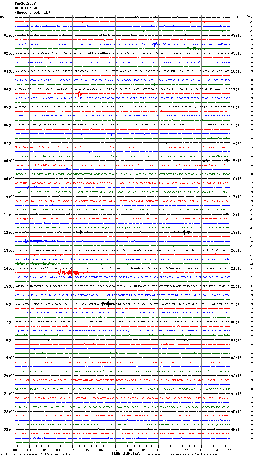Click the 21:15 UTC time label
The image size is (254, 458).
point(236,268)
